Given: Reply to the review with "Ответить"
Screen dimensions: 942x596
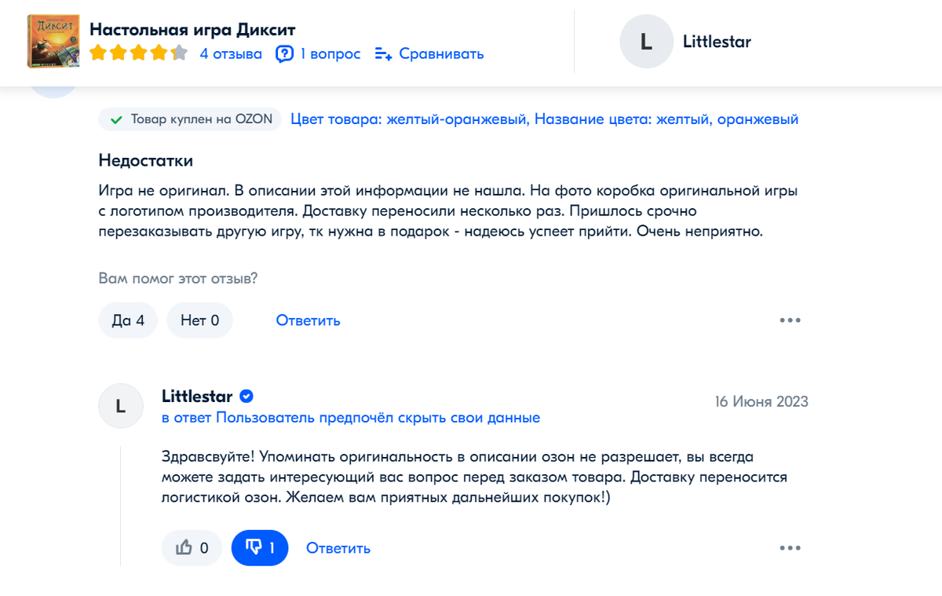Looking at the screenshot, I should (x=308, y=320).
